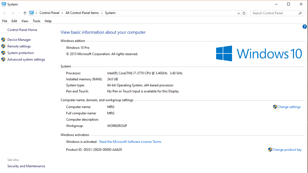Click the processor value Intel Core i7-3770
Screen dimensions: 308x173
[145, 73]
